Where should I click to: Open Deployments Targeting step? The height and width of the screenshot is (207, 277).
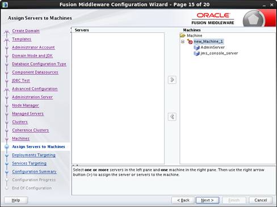pyautogui.click(x=33, y=155)
